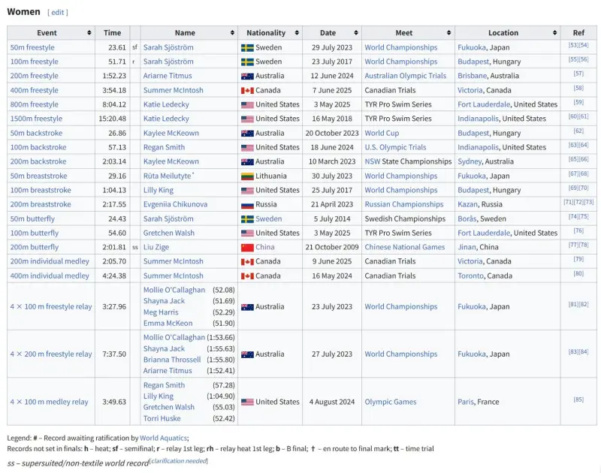Follow the Olympic Games meet link
Image resolution: width=601 pixels, height=473 pixels.
point(390,402)
